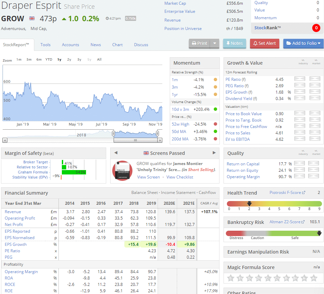Click the chart navigator left handle
This screenshot has height=294, width=324.
pyautogui.click(x=113, y=134)
